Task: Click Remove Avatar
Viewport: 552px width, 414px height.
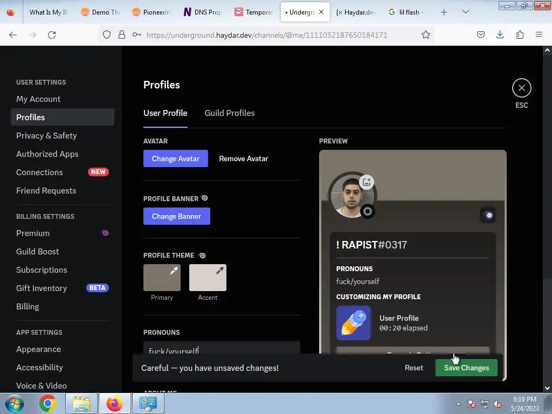Action: tap(243, 158)
